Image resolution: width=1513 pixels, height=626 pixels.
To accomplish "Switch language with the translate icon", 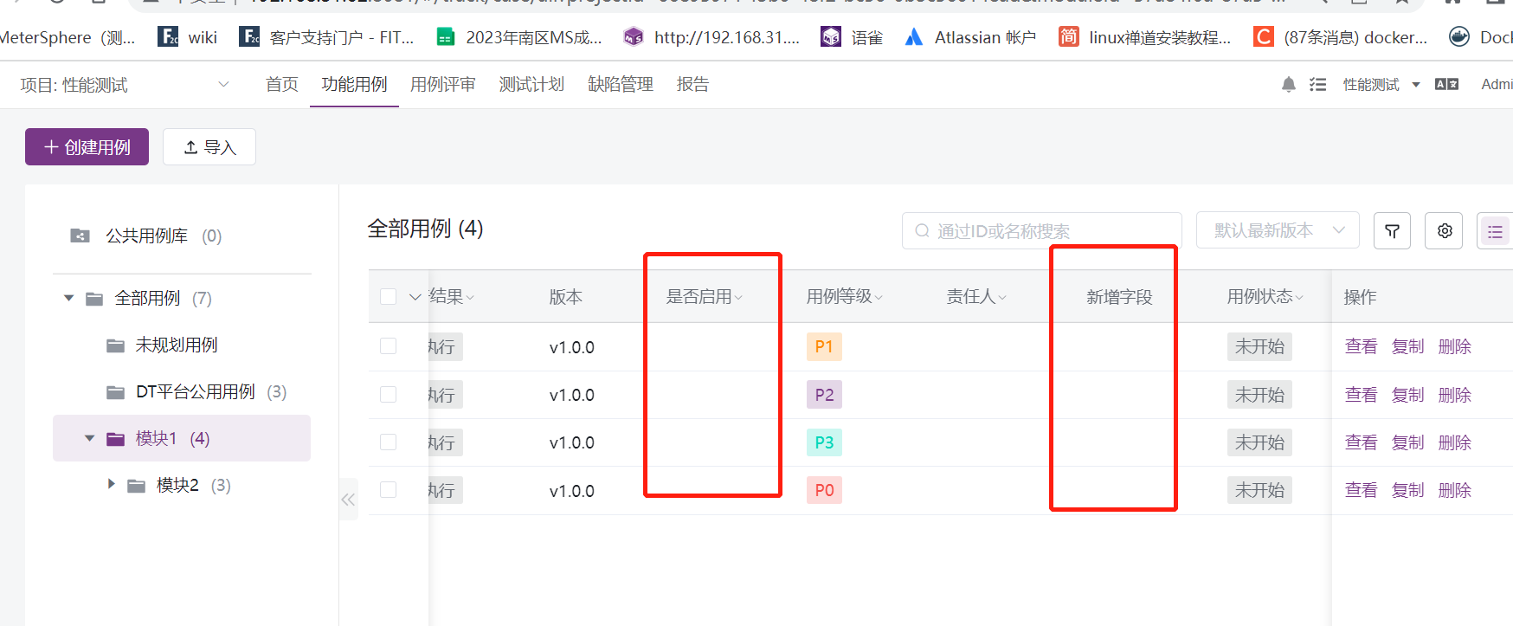I will tap(1446, 84).
